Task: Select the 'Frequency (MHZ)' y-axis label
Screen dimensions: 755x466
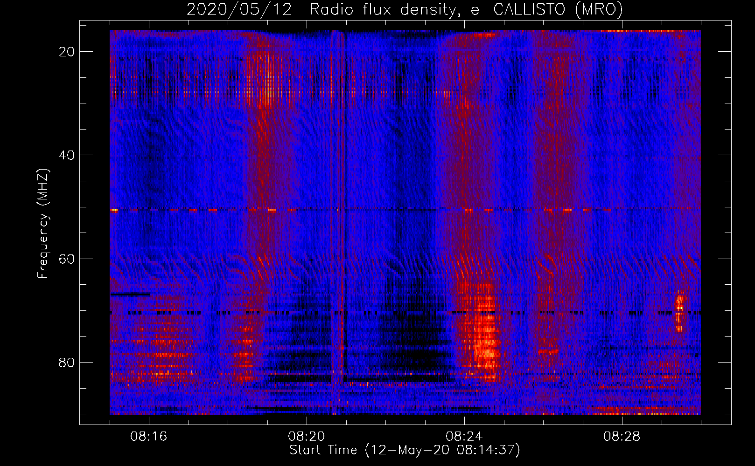Action: pos(43,224)
